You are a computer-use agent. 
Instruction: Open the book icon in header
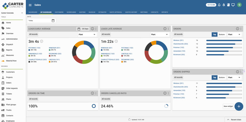coord(228,5)
